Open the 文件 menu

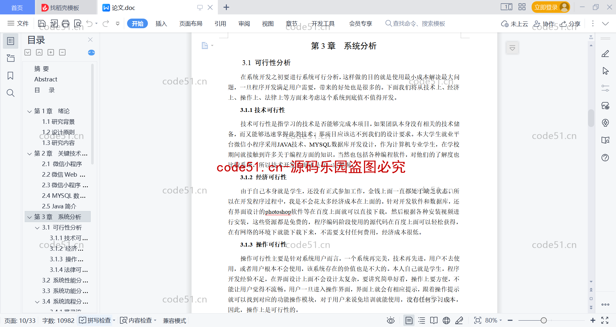(x=18, y=23)
